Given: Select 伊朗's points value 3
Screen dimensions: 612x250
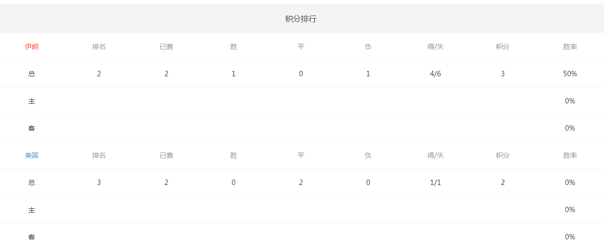Looking at the screenshot, I should (x=502, y=74).
